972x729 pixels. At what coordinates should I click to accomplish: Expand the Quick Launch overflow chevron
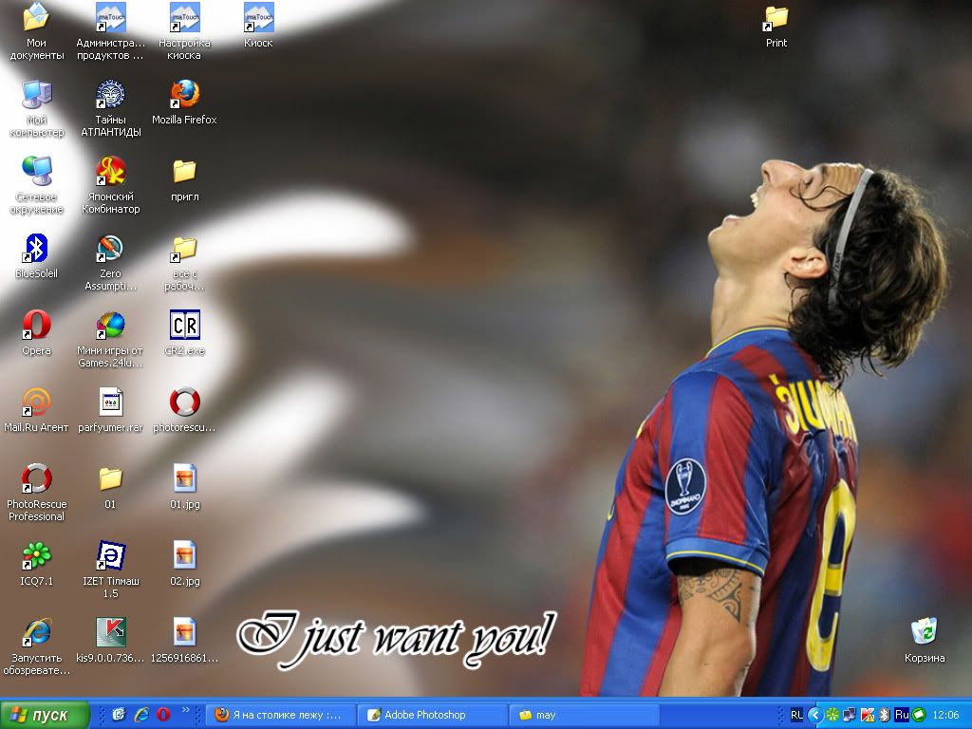pyautogui.click(x=186, y=710)
